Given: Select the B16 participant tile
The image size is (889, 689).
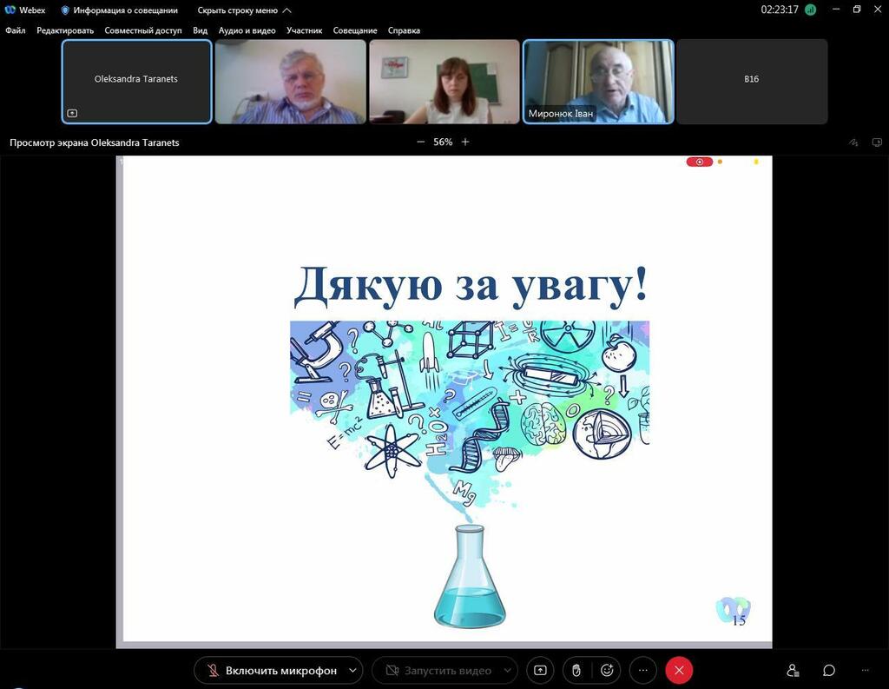Looking at the screenshot, I should [x=752, y=81].
